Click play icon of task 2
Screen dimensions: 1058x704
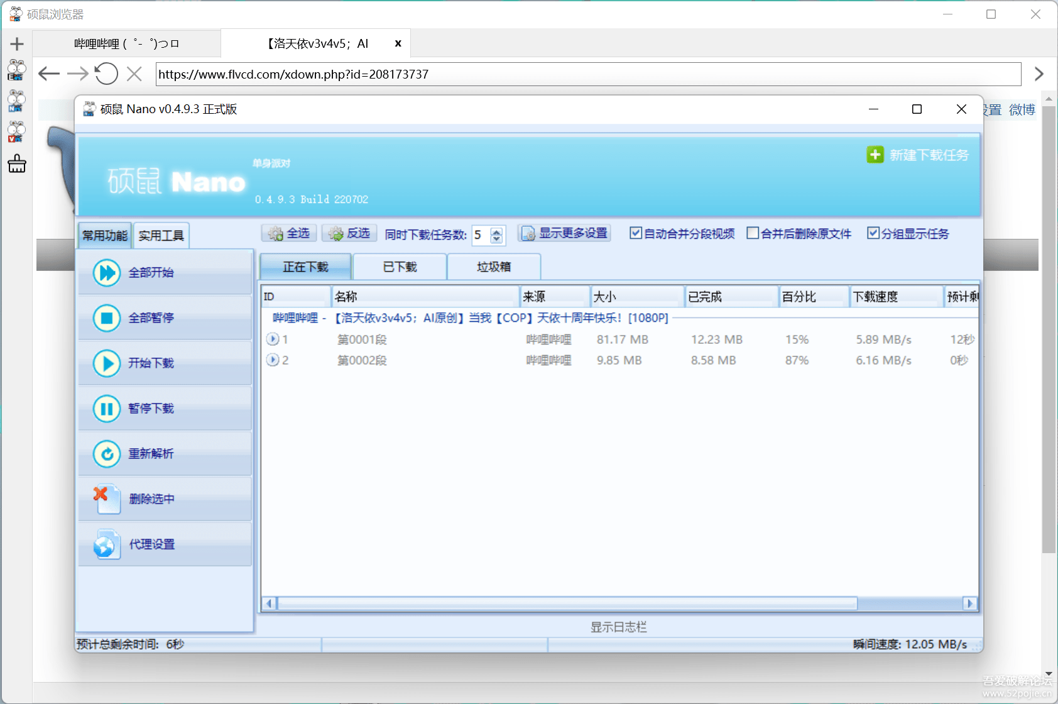(273, 360)
